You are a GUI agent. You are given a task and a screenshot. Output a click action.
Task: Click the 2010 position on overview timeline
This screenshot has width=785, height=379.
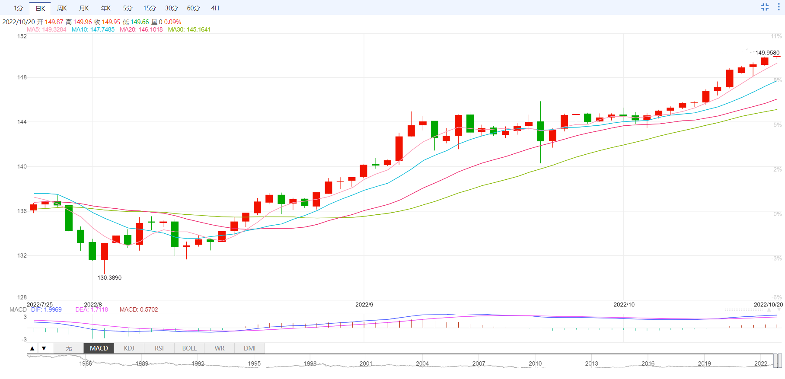coord(535,362)
